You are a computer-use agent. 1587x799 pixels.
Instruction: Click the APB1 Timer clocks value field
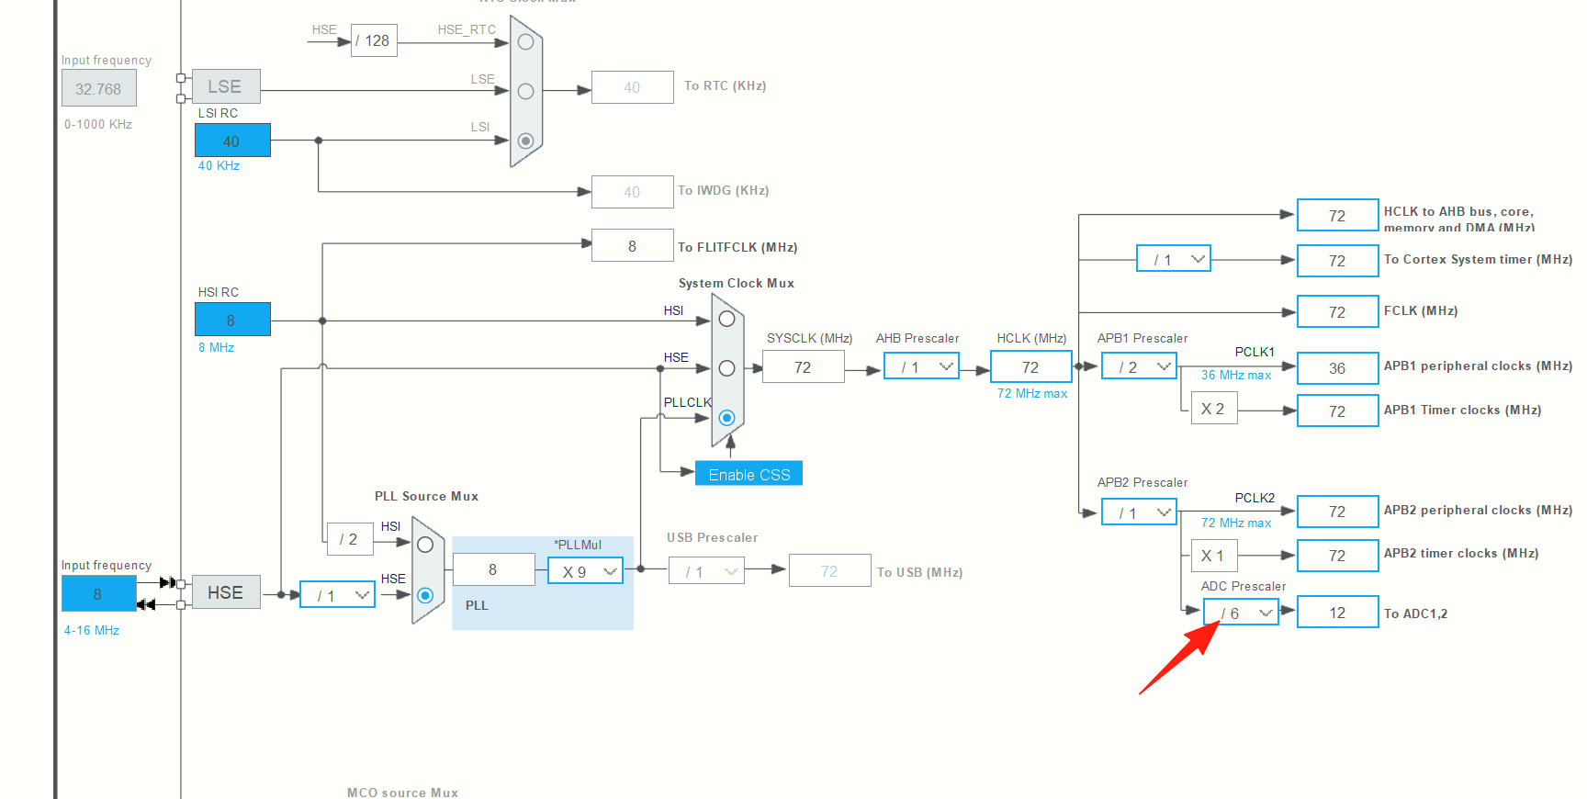click(1337, 411)
